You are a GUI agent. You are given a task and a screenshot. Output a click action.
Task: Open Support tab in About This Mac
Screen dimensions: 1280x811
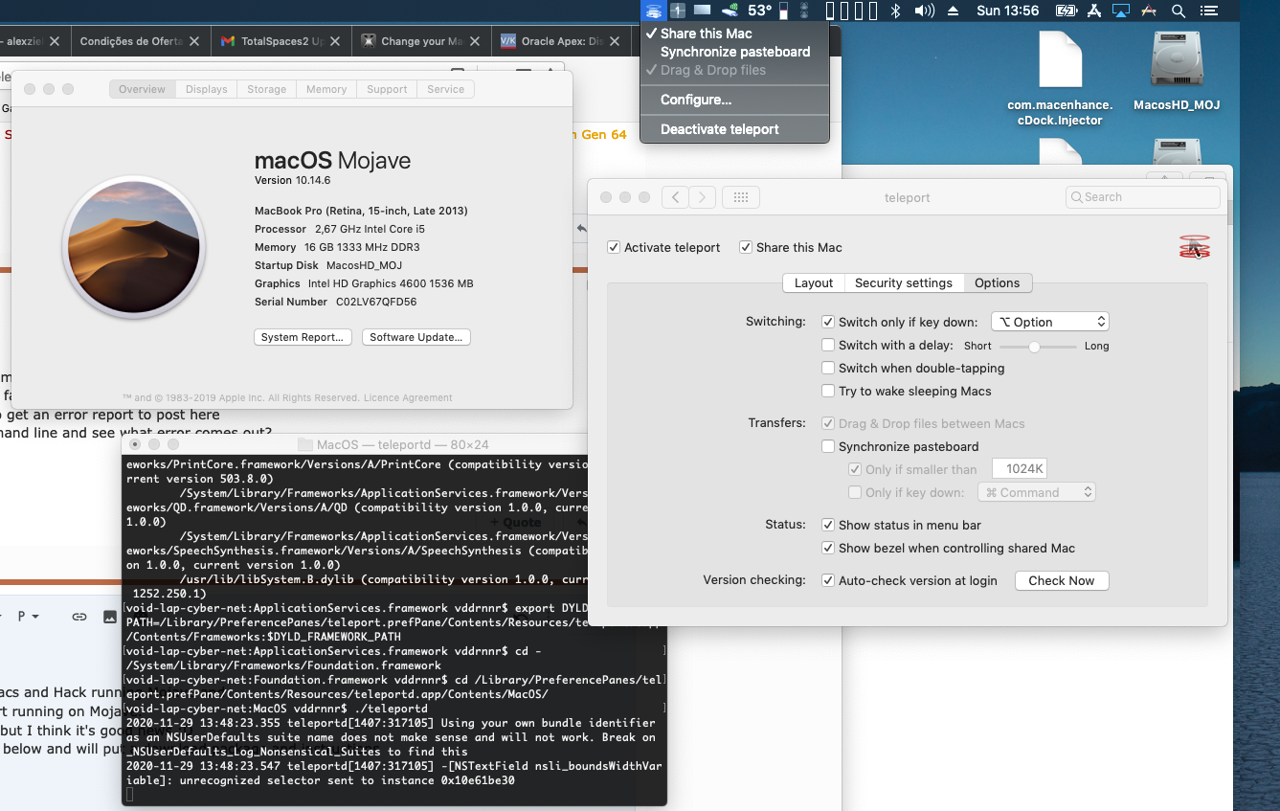(387, 89)
